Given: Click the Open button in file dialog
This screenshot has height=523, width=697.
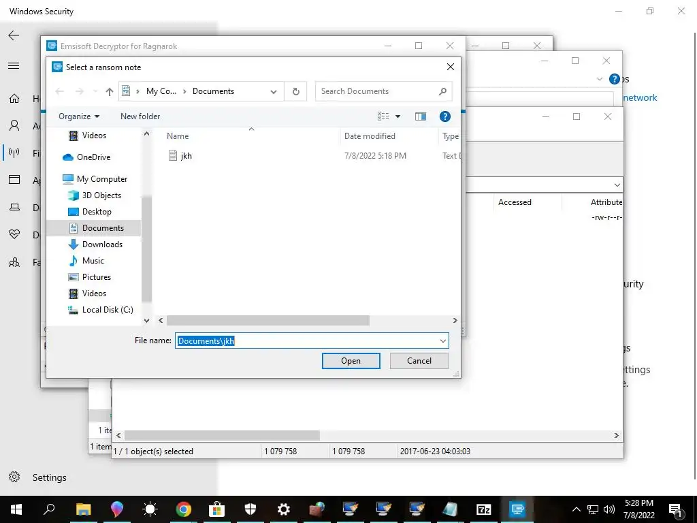Looking at the screenshot, I should tap(351, 361).
